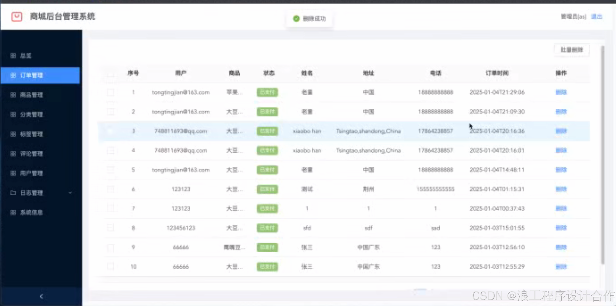Select 订单管理 menu item
Screen dimensions: 616x306
(x=31, y=75)
